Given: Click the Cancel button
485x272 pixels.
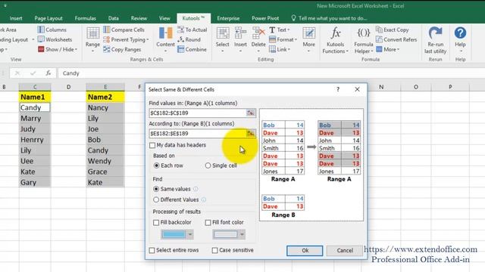Looking at the screenshot, I should [x=345, y=250].
